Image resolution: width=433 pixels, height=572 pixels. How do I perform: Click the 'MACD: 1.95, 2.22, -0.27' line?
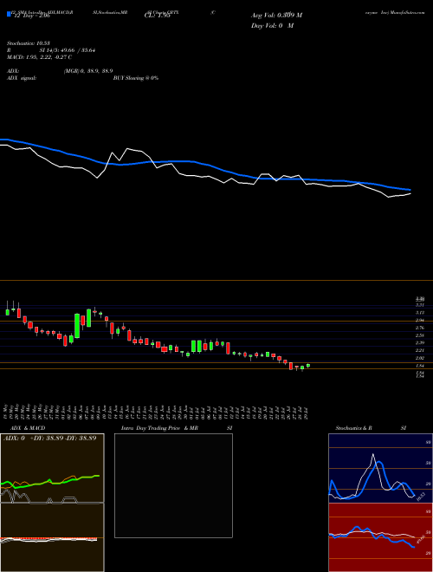coord(39,57)
